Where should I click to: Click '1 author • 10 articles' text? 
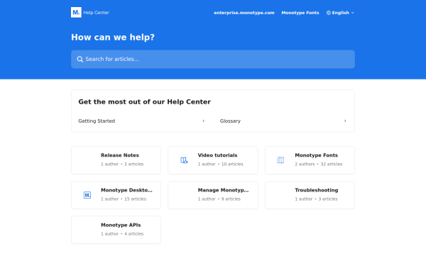point(220,164)
